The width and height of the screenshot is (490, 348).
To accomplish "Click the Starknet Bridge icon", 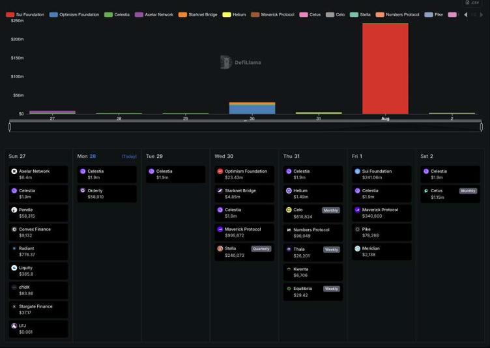I will [x=220, y=191].
